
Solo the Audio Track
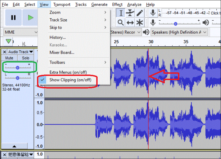[26, 58]
